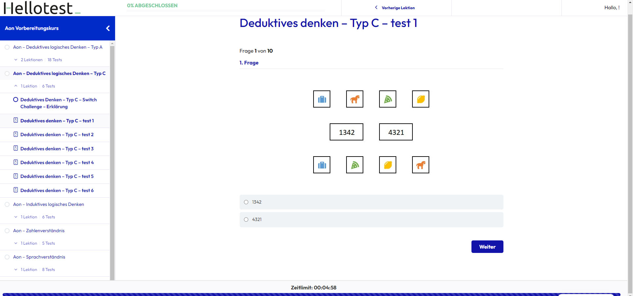The width and height of the screenshot is (633, 296).
Task: Click the quiz icon beside test 3
Action: point(15,148)
